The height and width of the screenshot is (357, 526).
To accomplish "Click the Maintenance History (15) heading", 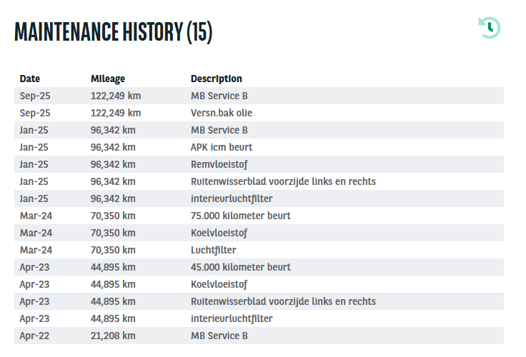I will [x=114, y=32].
